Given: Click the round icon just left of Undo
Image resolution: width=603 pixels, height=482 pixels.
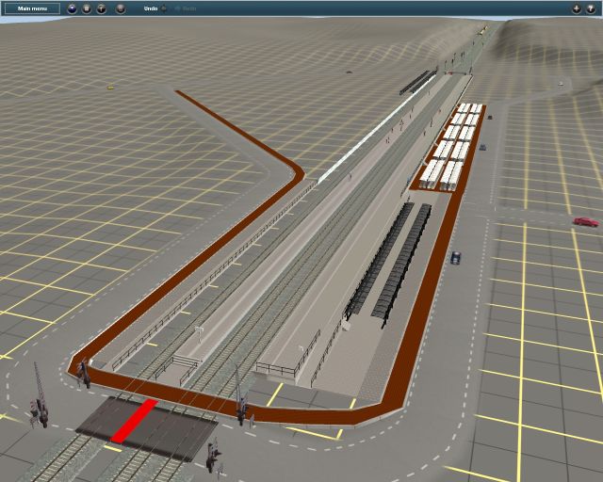Looking at the screenshot, I should tap(121, 8).
